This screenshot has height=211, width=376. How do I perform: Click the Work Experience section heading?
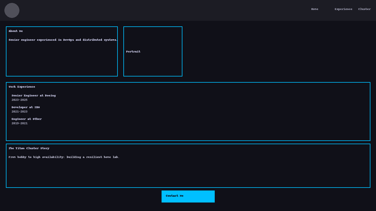[22, 87]
